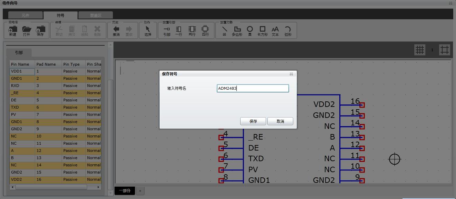Toggle the grid display icon
This screenshot has width=456, height=199.
[420, 50]
